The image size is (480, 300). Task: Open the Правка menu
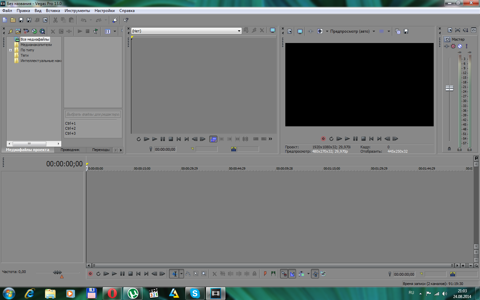(23, 11)
